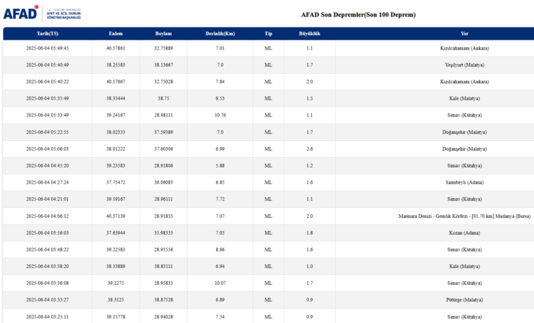The width and height of the screenshot is (534, 323).
Task: Click longitude value 38.87528
Action: click(163, 300)
